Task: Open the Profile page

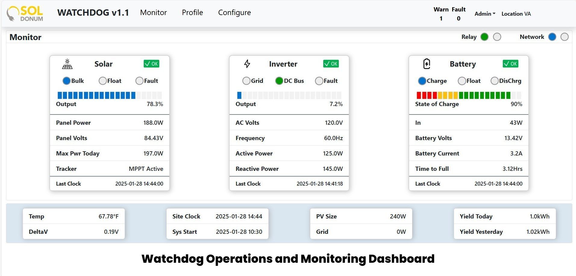Action: 192,13
